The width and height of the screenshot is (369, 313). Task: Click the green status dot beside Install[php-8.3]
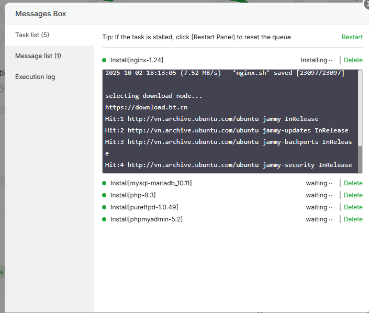tap(104, 195)
